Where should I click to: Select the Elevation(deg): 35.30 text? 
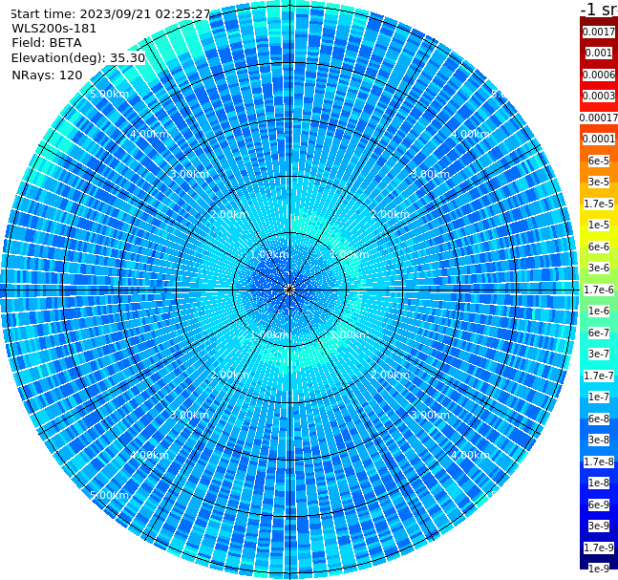pos(78,58)
